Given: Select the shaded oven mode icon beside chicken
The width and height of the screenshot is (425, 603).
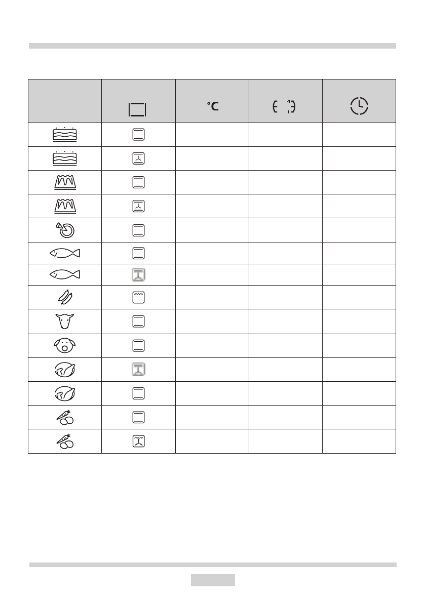Looking at the screenshot, I should [138, 370].
